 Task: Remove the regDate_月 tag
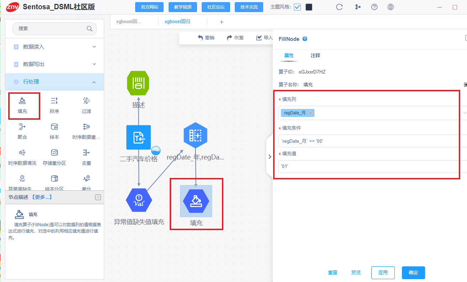[311, 113]
